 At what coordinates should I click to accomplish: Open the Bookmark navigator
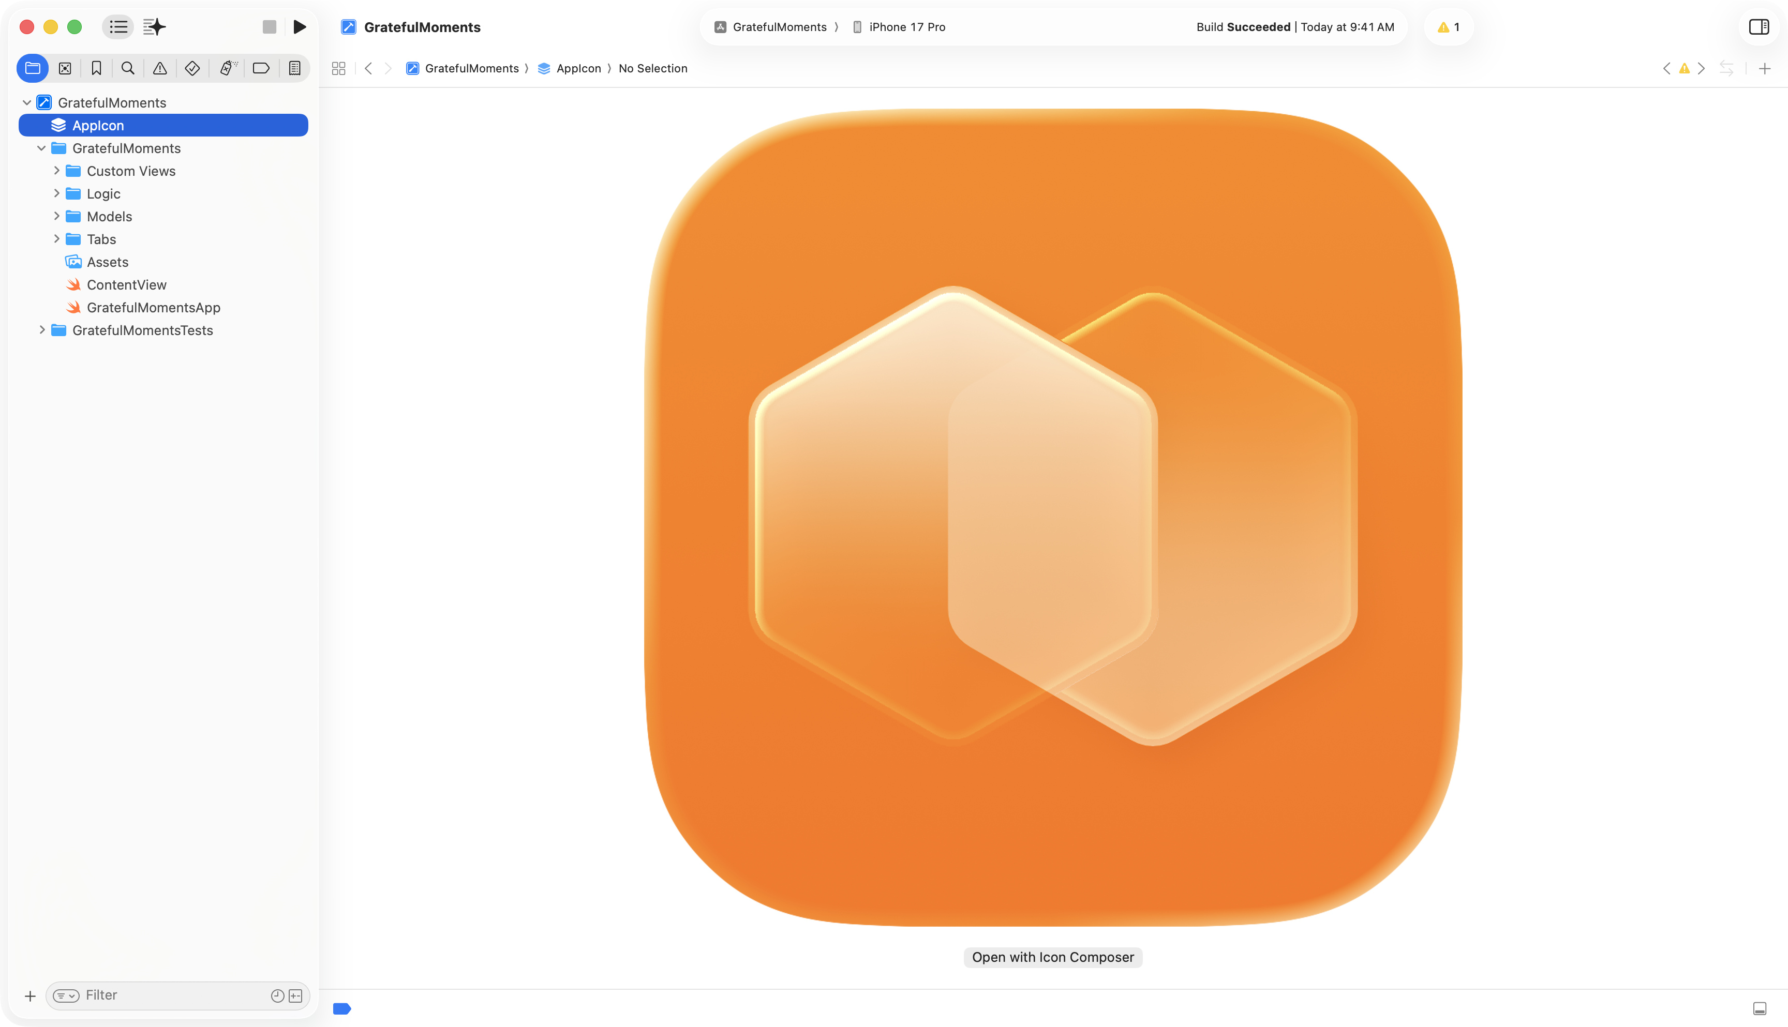click(97, 68)
